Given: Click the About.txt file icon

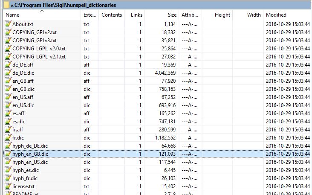Looking at the screenshot, I should (8, 24).
